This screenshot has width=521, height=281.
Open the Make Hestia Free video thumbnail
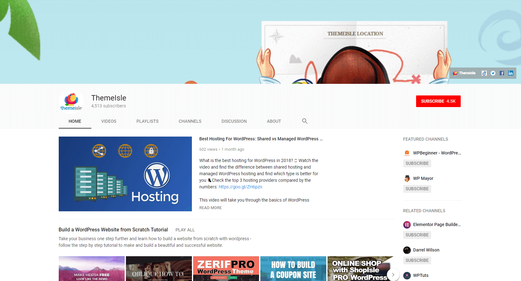coord(92,269)
